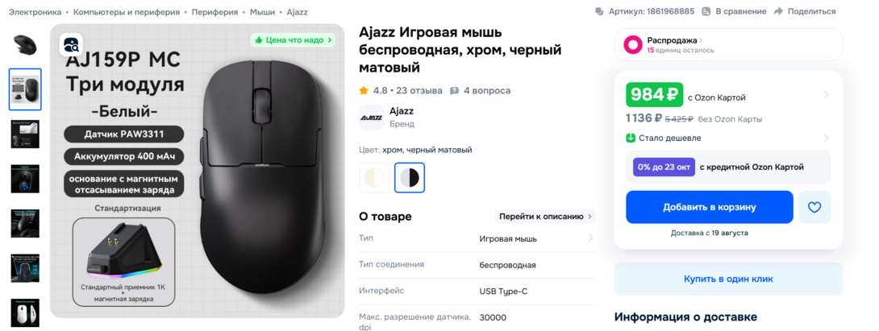Copy the article number via its icon
The width and height of the screenshot is (879, 331).
coord(599,11)
